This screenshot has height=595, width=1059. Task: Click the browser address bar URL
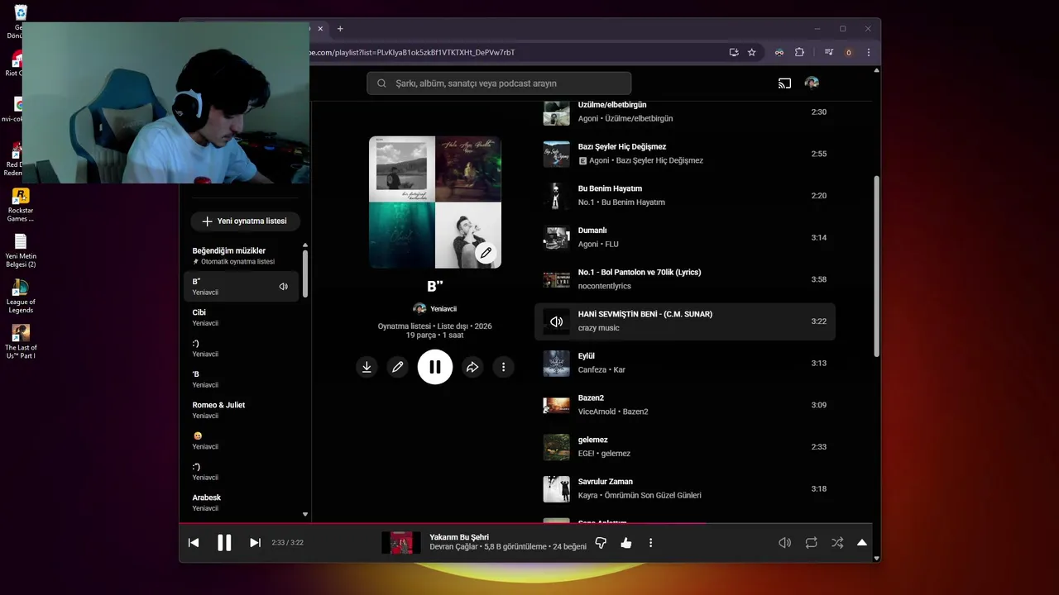tap(412, 52)
